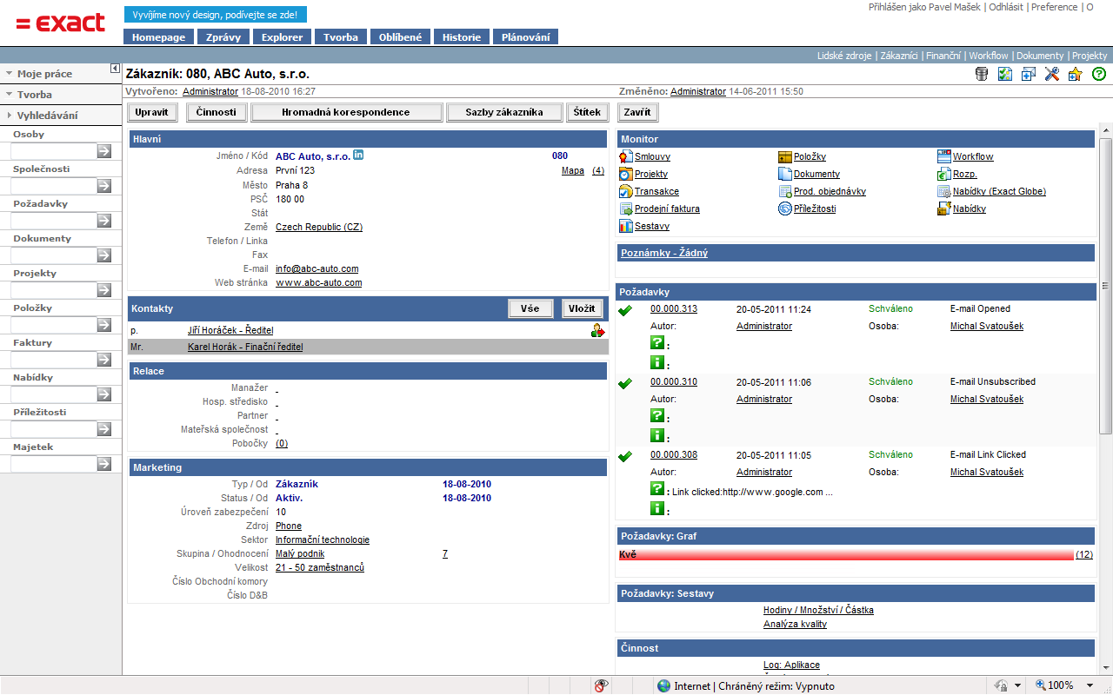The width and height of the screenshot is (1113, 695).
Task: Switch to the Plánování tab
Action: pyautogui.click(x=525, y=37)
